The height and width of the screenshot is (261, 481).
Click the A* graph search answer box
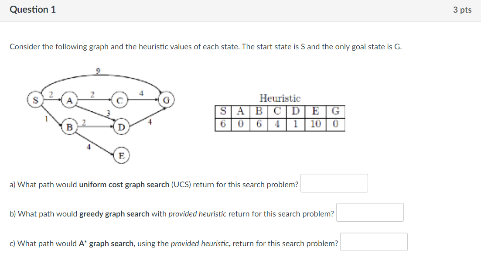click(x=374, y=242)
